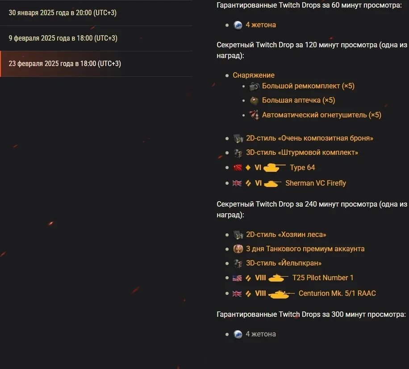
Task: Open the first 4 жетона link
Action: [x=261, y=25]
